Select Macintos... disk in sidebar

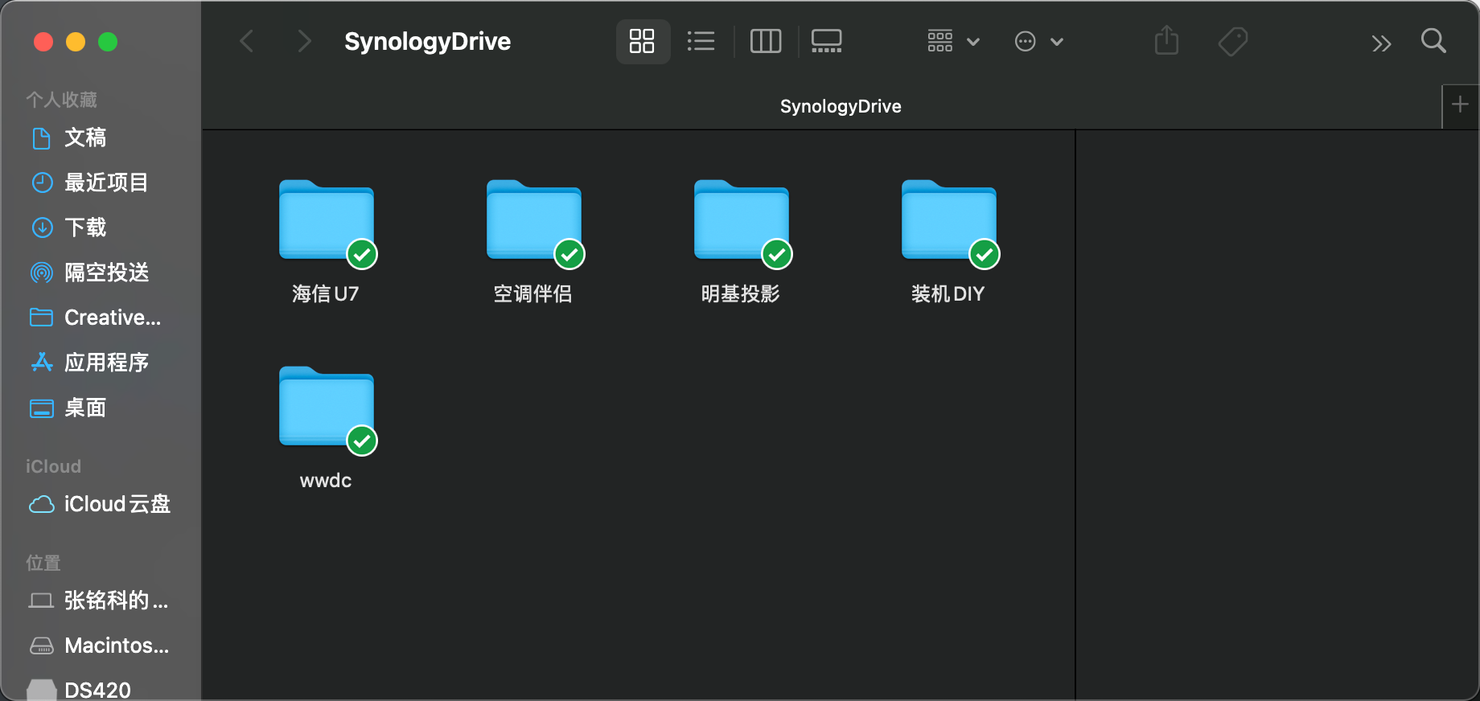click(101, 646)
